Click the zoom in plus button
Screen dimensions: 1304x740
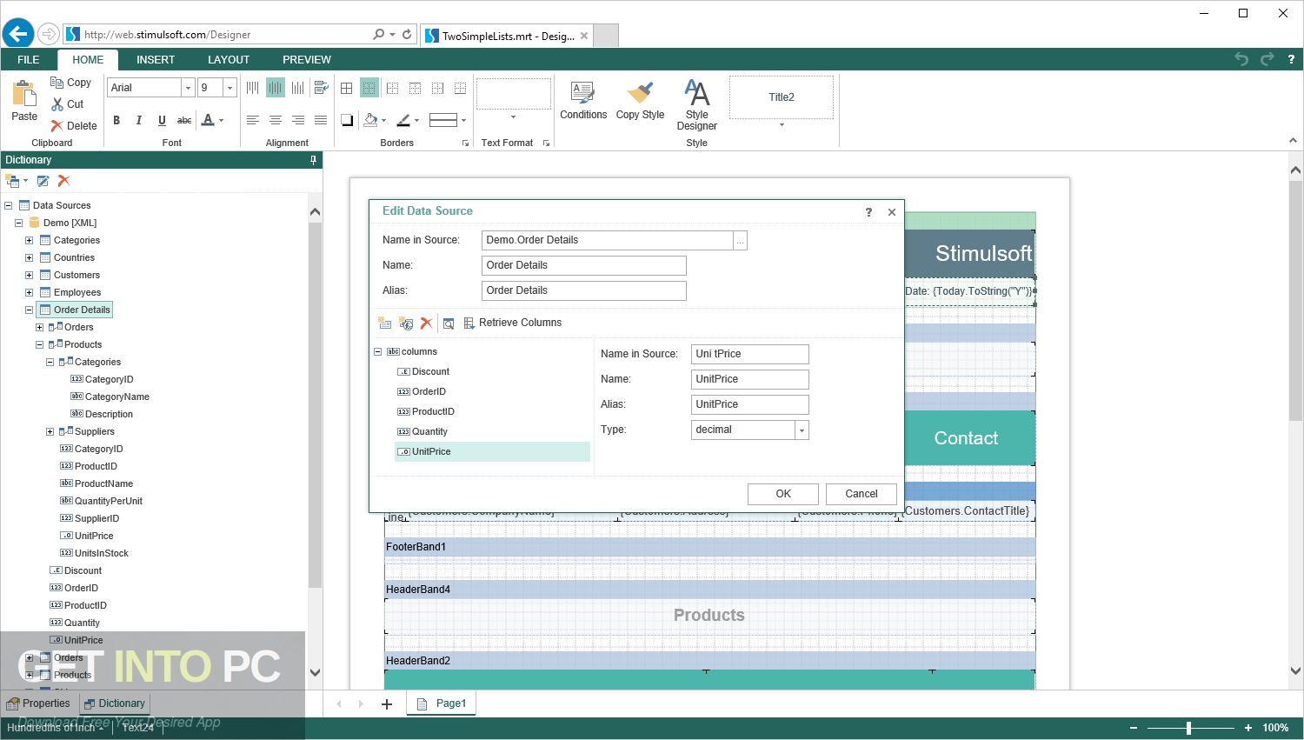click(x=1248, y=728)
